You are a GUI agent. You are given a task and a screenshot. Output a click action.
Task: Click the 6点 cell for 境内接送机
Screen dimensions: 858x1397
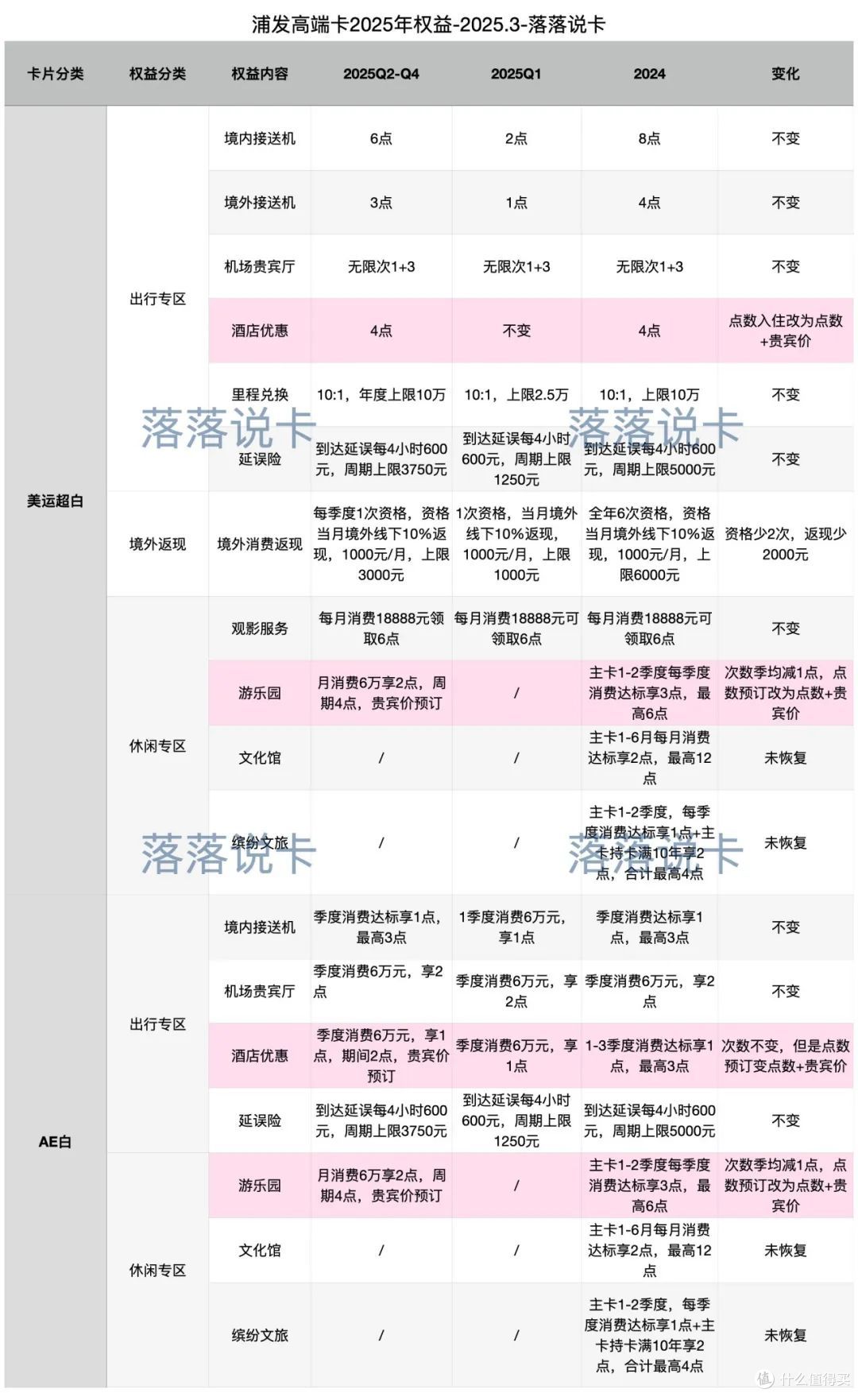click(381, 138)
